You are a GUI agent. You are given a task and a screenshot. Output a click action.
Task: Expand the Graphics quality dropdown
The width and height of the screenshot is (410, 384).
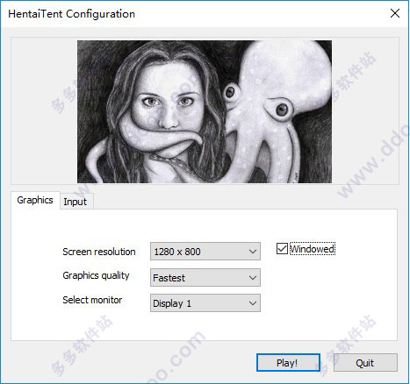click(205, 278)
